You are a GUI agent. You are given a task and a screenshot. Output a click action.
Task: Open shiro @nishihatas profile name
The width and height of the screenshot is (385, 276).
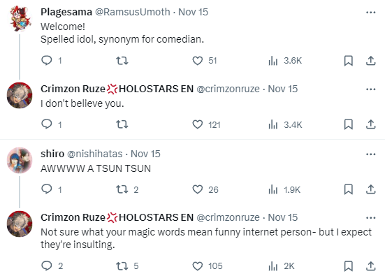(x=52, y=154)
